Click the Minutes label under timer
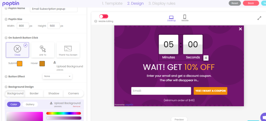The height and width of the screenshot is (121, 266). (x=168, y=57)
